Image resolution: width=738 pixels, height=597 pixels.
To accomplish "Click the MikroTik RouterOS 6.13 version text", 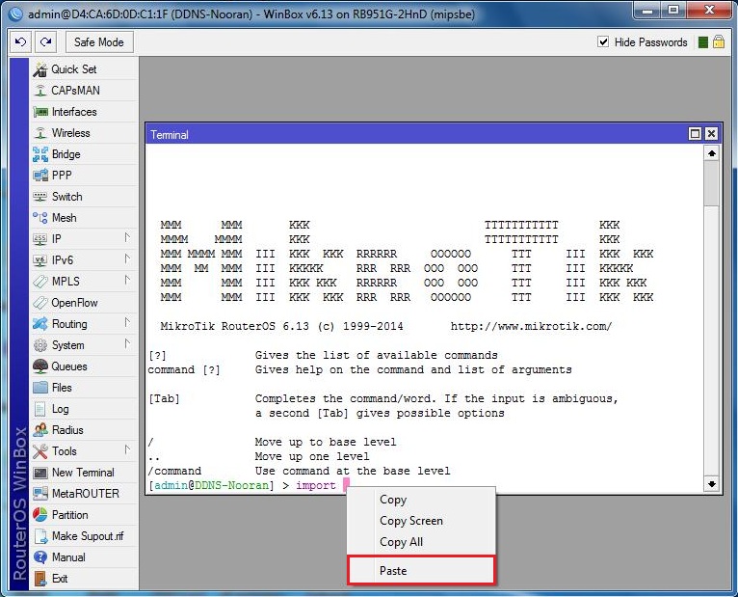I will (281, 326).
